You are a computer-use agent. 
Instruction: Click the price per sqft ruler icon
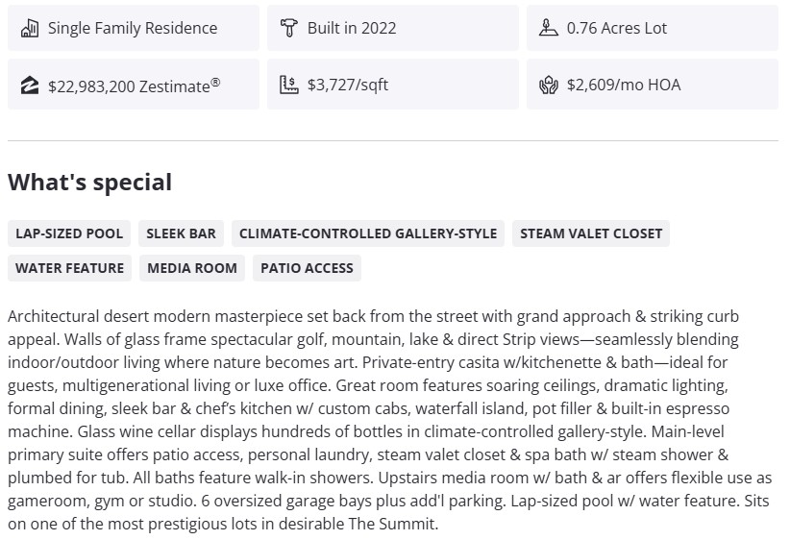(x=288, y=85)
